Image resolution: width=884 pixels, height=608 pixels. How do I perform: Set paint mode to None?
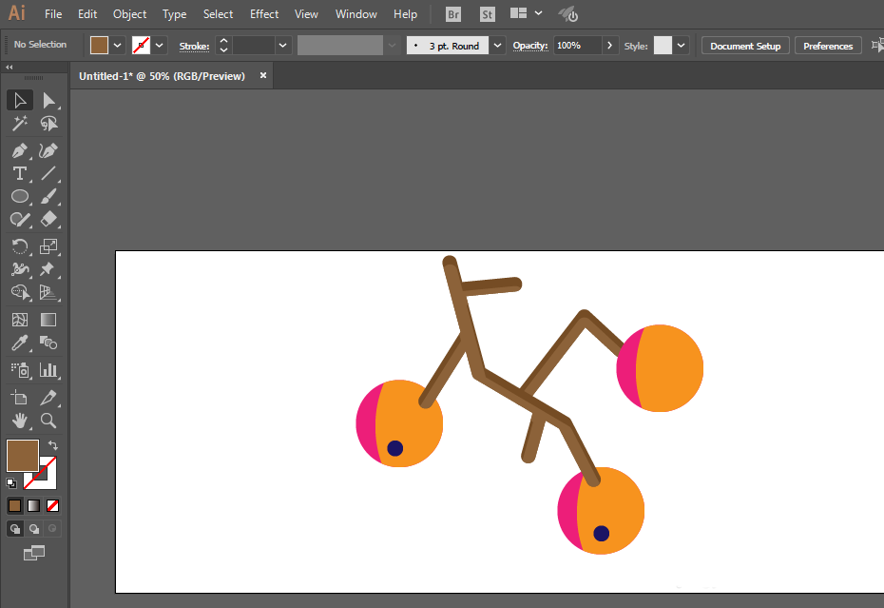pos(52,506)
